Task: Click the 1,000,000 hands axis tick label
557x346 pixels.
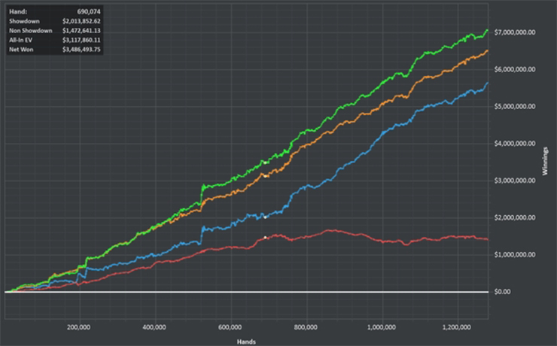Action: click(x=382, y=327)
